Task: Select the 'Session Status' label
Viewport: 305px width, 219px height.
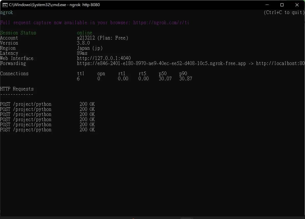Action: point(18,33)
